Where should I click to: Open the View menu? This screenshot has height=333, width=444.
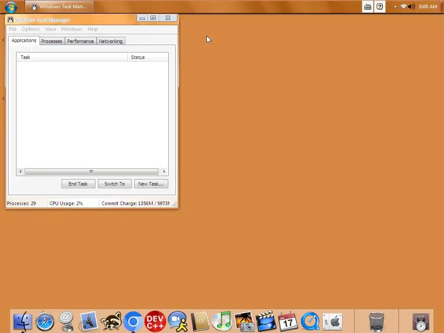click(50, 29)
